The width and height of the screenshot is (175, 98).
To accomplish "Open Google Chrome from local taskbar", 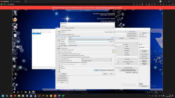I will point(11,96).
